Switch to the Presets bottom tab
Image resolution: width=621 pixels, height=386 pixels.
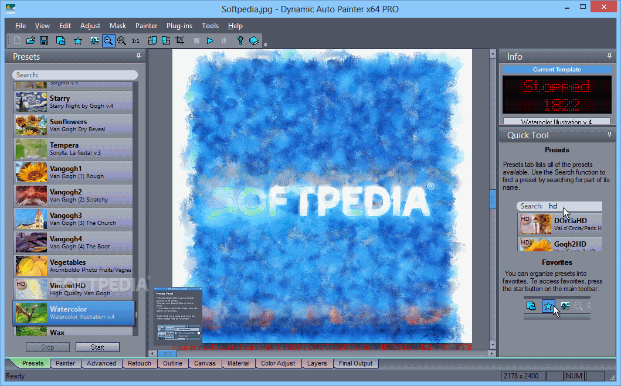tap(33, 363)
